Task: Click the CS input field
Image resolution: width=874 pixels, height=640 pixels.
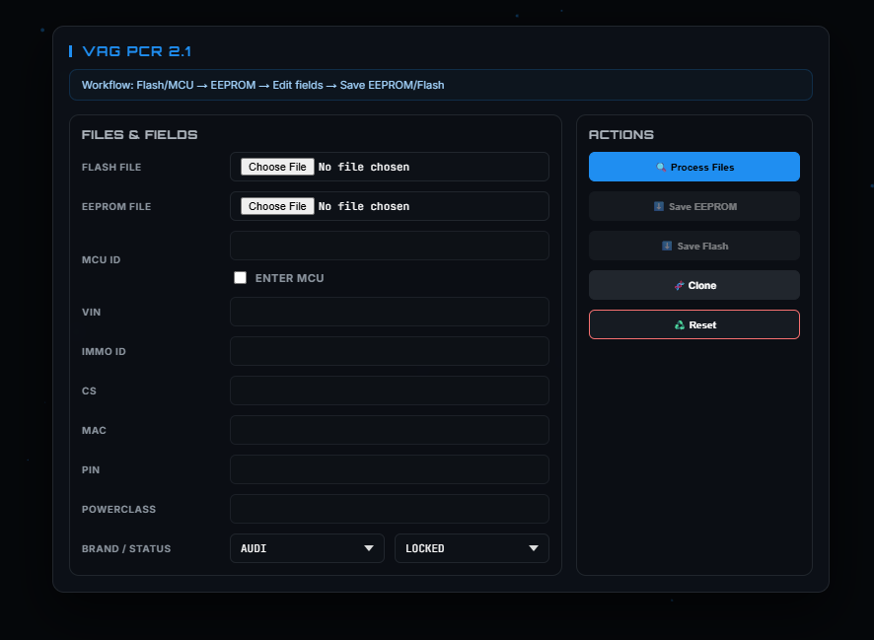Action: tap(389, 391)
